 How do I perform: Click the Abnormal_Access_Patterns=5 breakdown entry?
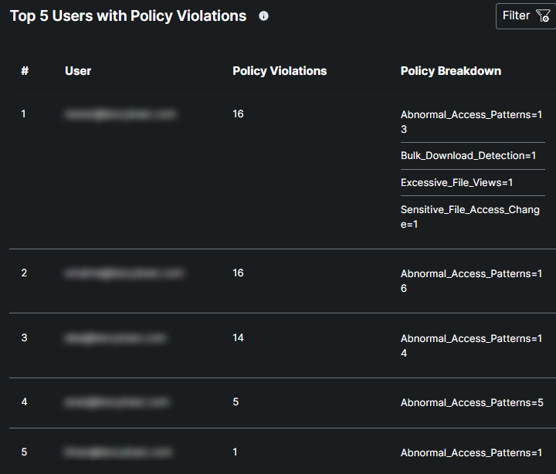[x=472, y=403]
